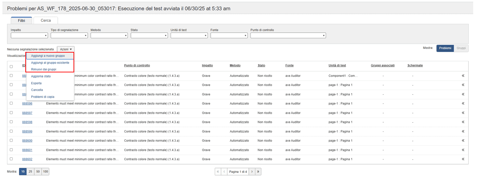Open issue link 888598
The height and width of the screenshot is (182, 478).
point(27,122)
